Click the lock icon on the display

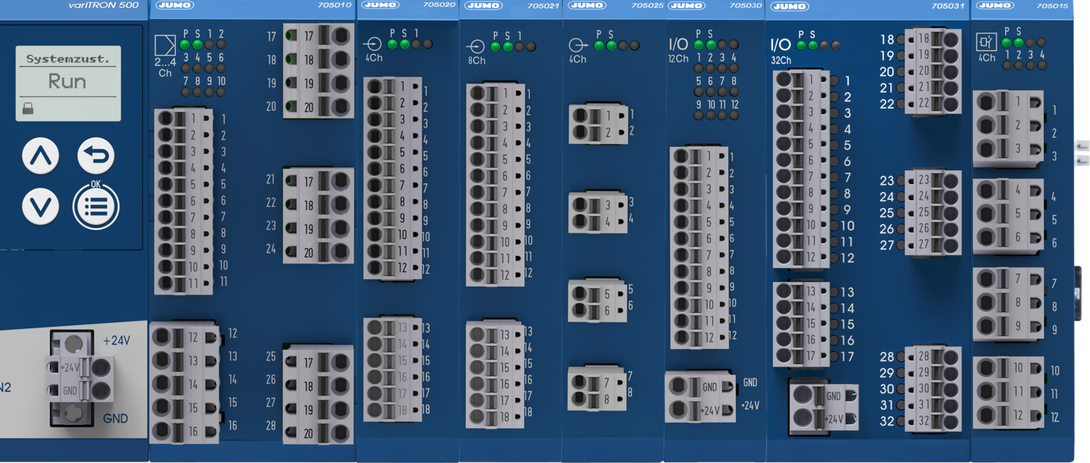tap(28, 109)
